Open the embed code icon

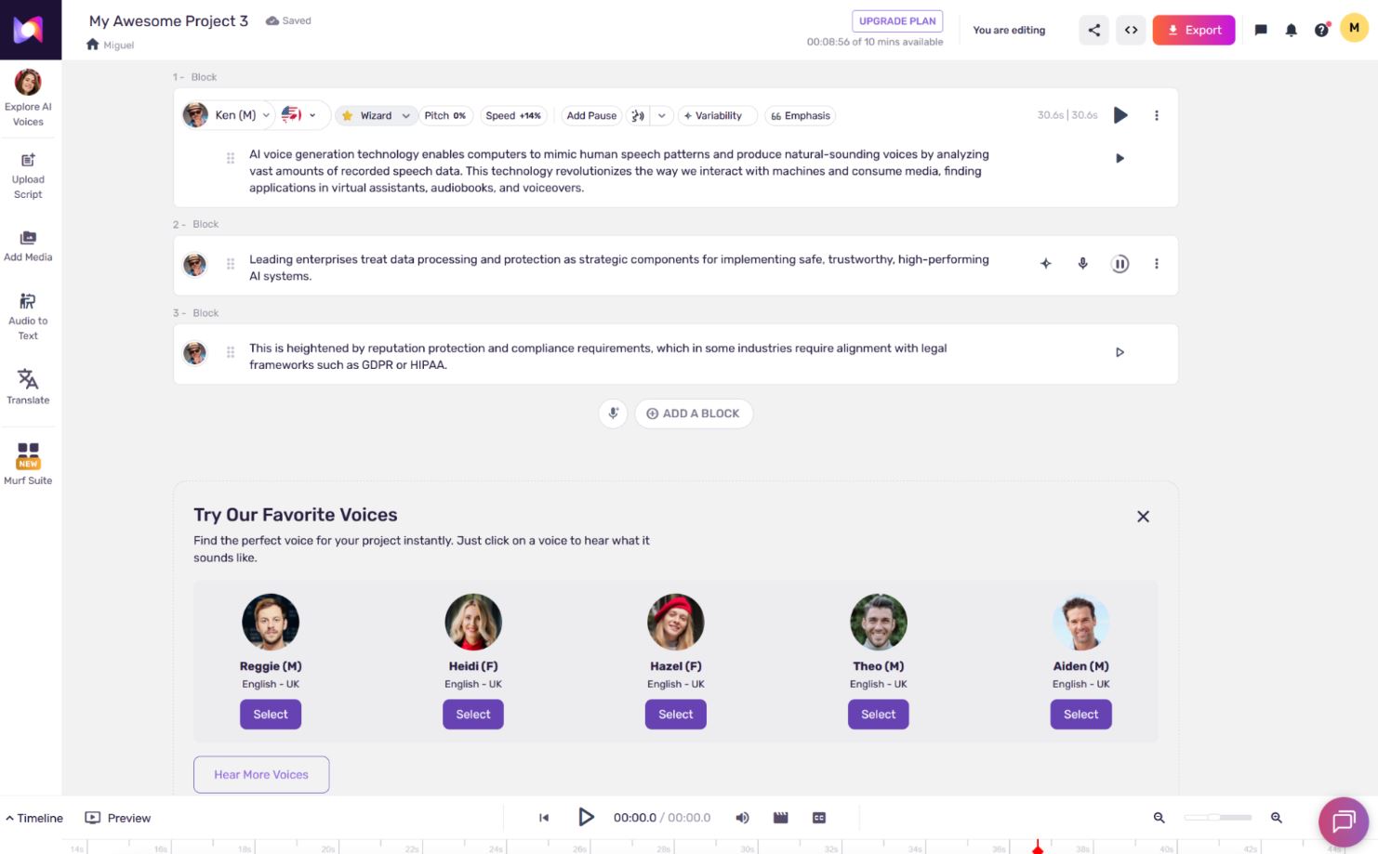(x=1131, y=30)
